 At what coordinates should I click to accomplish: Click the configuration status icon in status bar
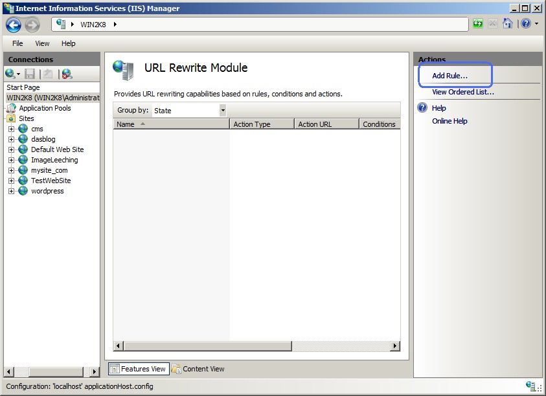coord(530,386)
